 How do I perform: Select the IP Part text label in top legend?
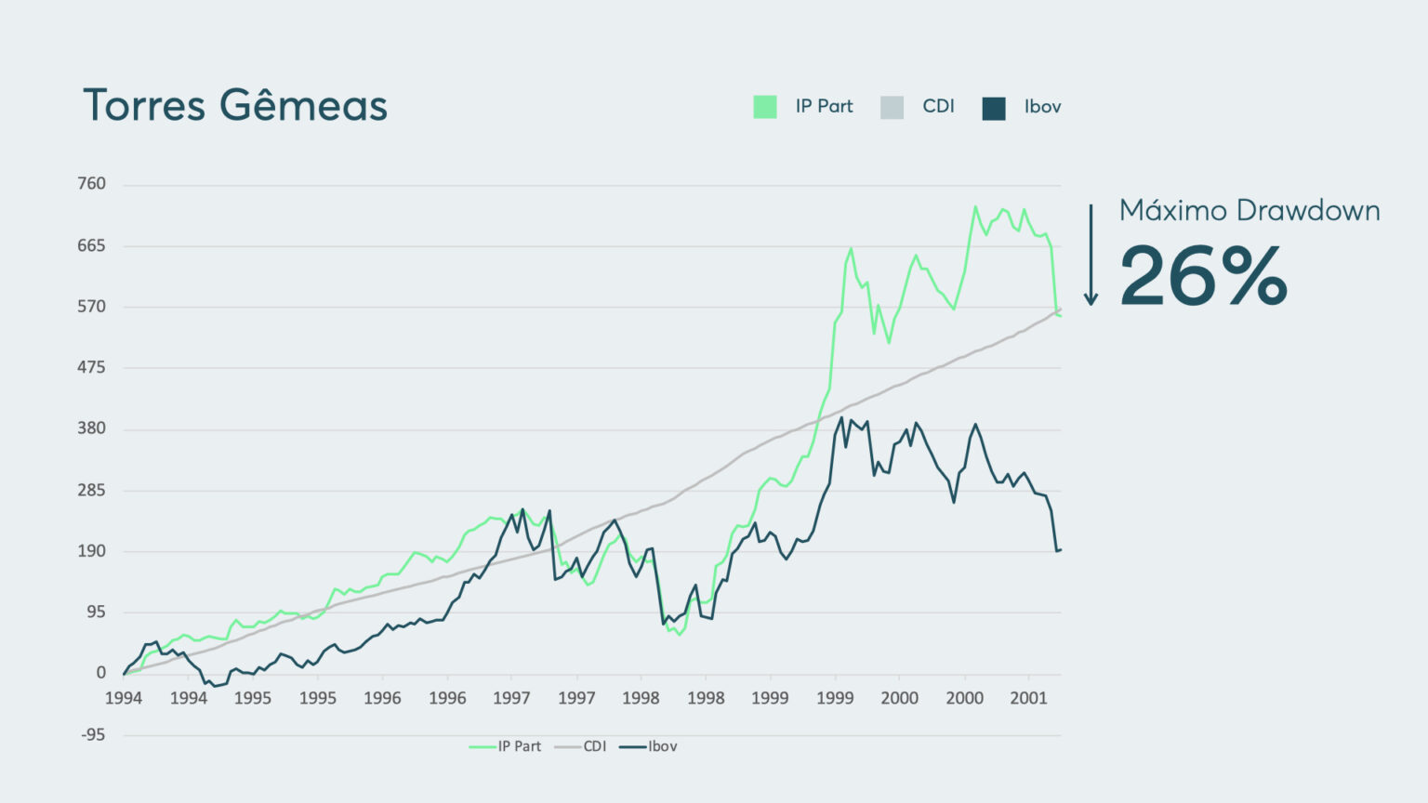(x=824, y=107)
